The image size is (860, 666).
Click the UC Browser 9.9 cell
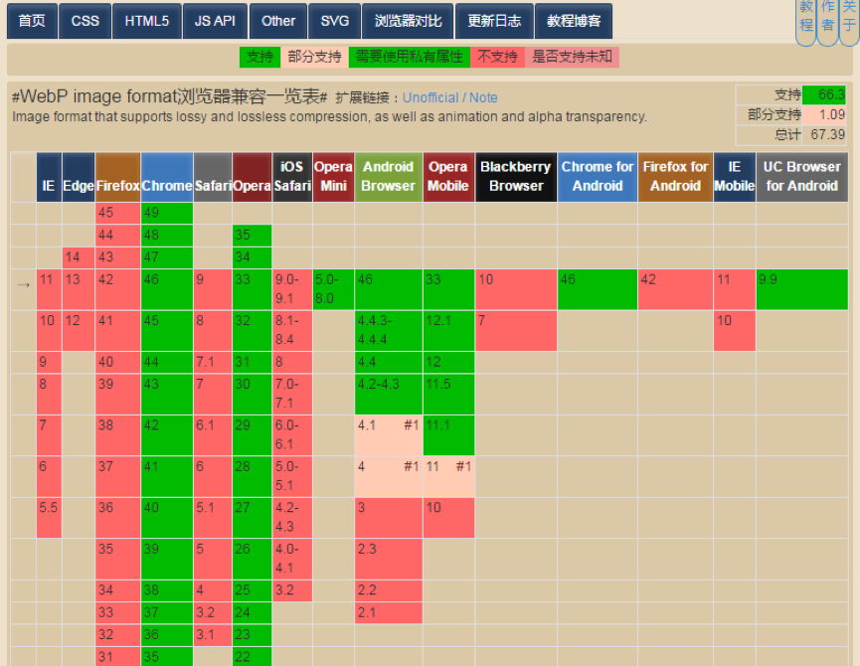click(x=802, y=289)
